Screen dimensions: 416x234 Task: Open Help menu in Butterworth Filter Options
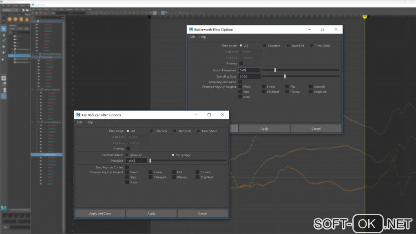pyautogui.click(x=202, y=37)
